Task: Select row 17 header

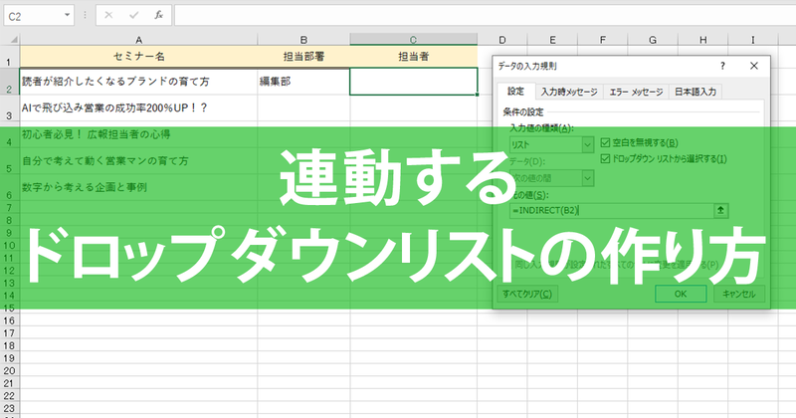Action: coord(10,333)
